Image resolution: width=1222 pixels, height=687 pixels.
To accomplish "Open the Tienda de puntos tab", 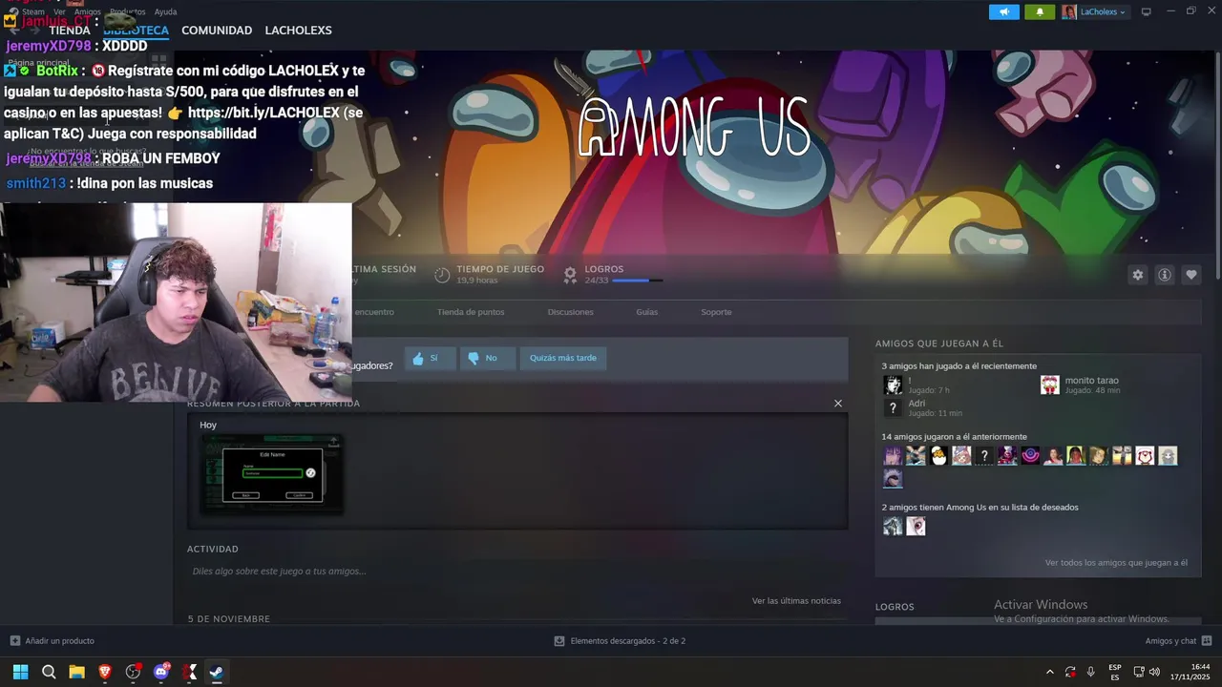I will [x=471, y=312].
